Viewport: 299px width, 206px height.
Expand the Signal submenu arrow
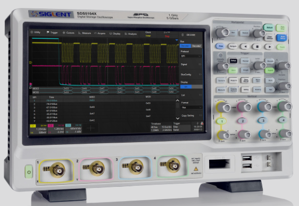click(200, 64)
